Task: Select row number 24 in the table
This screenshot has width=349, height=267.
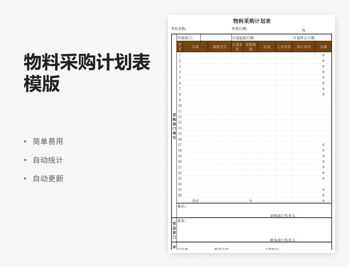Action: click(180, 184)
